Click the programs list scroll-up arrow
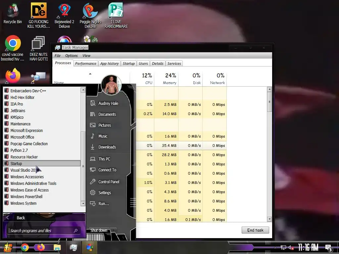Image resolution: width=339 pixels, height=254 pixels. click(x=83, y=90)
